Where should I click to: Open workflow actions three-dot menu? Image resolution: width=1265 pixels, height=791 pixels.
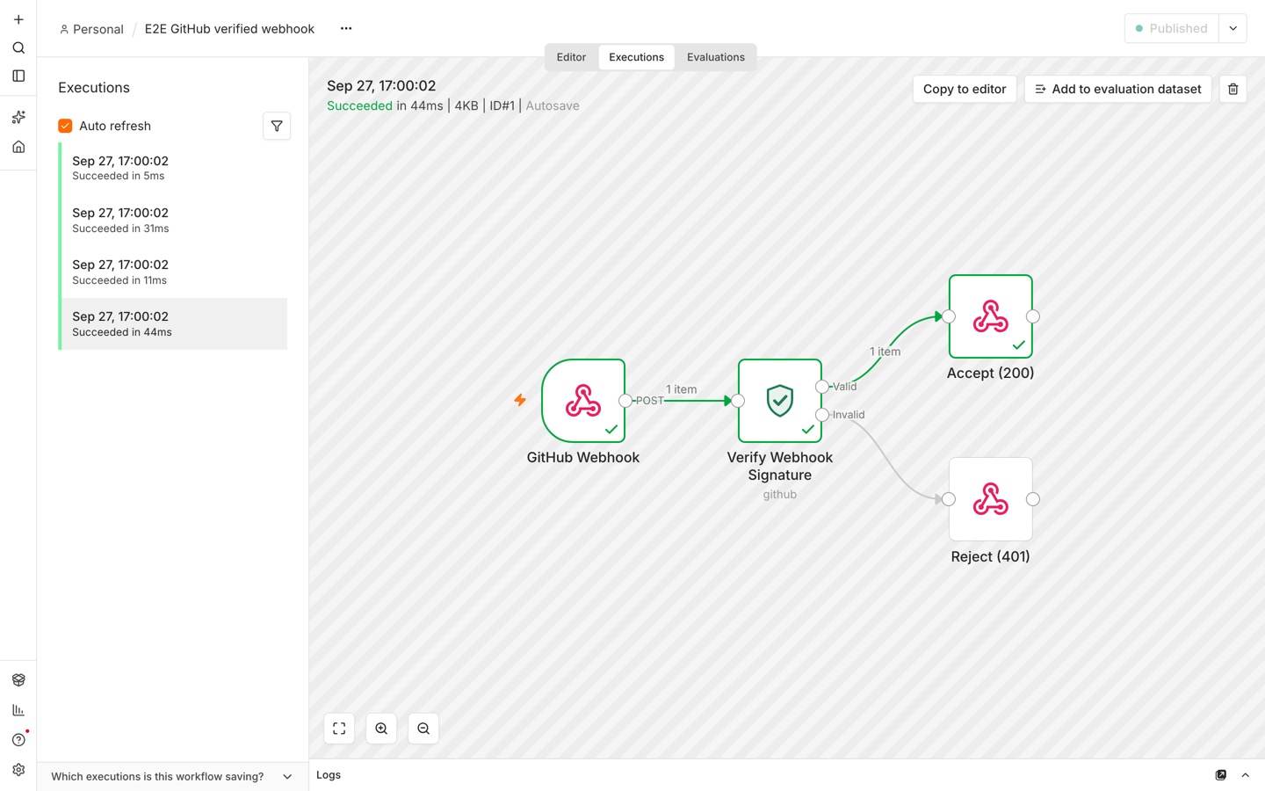click(x=346, y=28)
